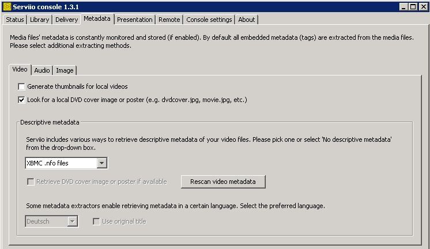Viewport: 430px width, 249px height.
Task: Go to the Remote tab
Action: point(169,20)
